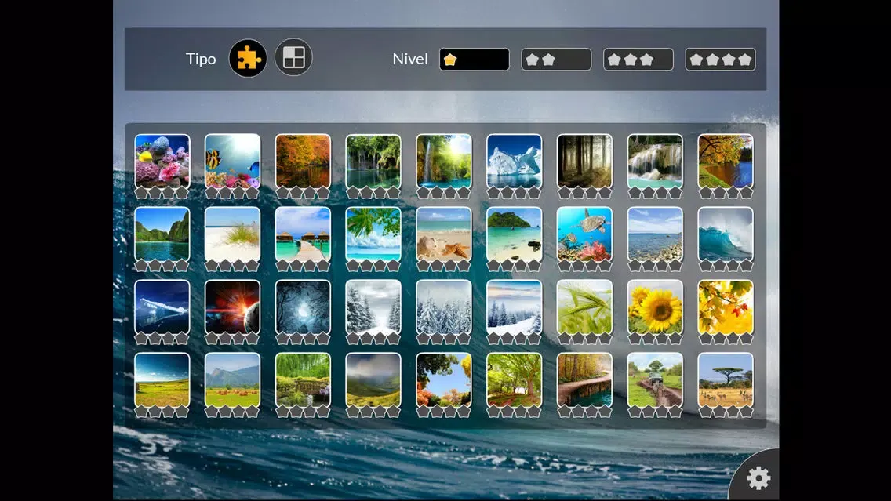The width and height of the screenshot is (891, 501).
Task: Open the night glacier ice puzzle
Action: click(x=162, y=307)
